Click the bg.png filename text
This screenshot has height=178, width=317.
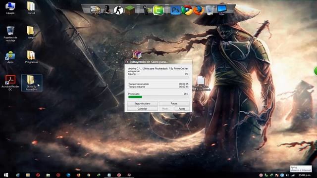[132, 74]
